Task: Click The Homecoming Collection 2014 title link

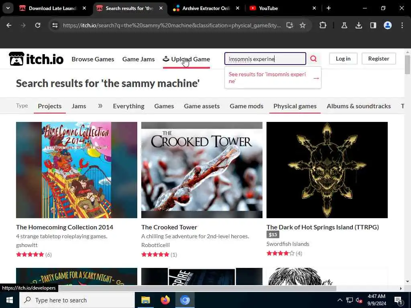Action: tap(65, 227)
